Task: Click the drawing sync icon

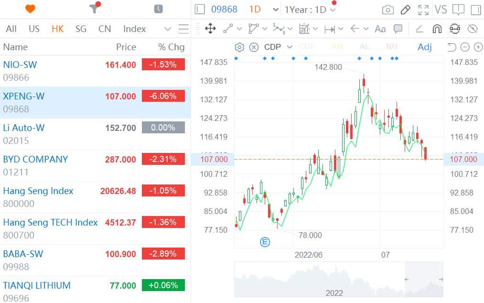Action: click(455, 29)
